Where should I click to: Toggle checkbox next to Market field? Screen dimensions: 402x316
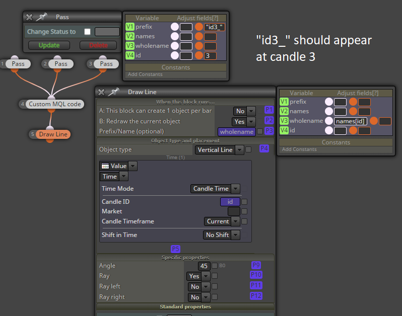(244, 211)
